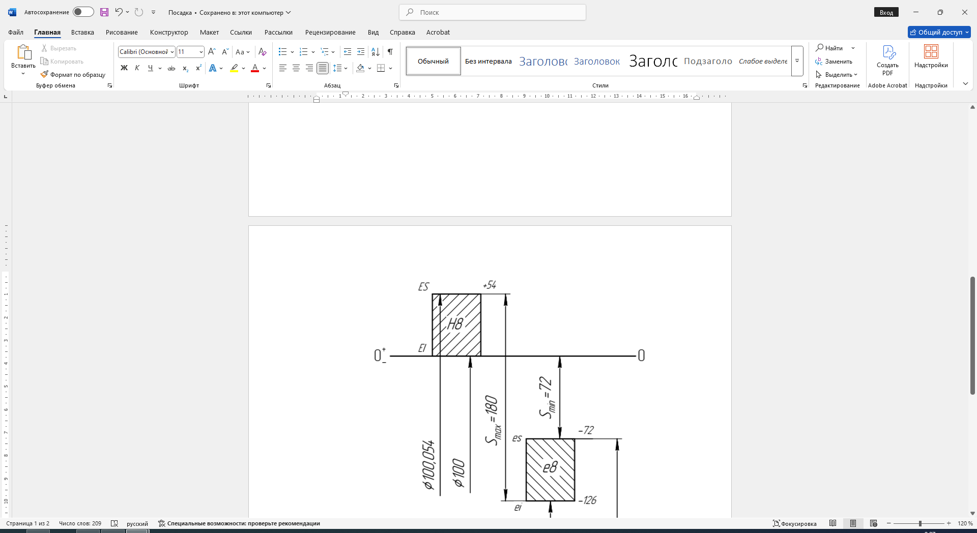
Task: Click the Поиск search field
Action: point(493,12)
